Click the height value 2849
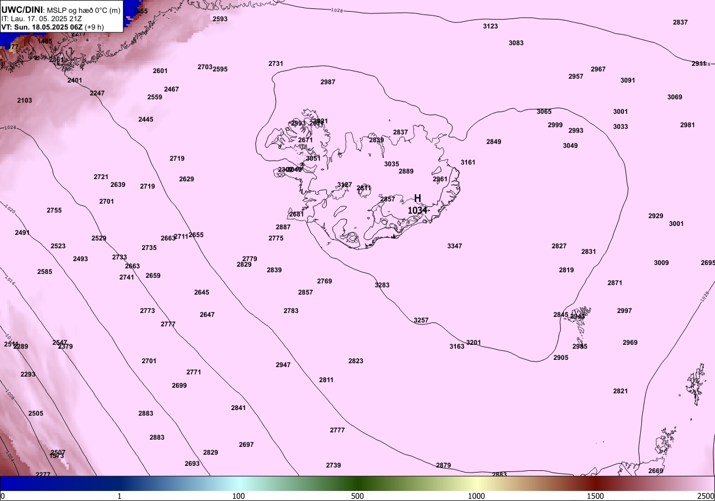715x501 pixels. pos(494,142)
